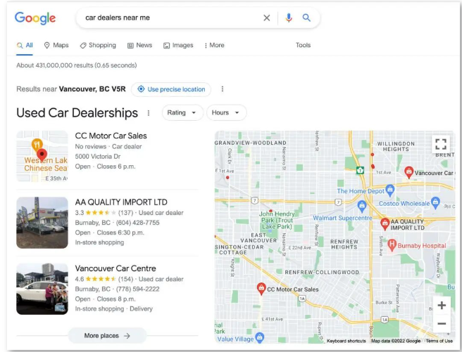Click the Keyboard shortcuts link on map
462x352 pixels.
tap(346, 341)
